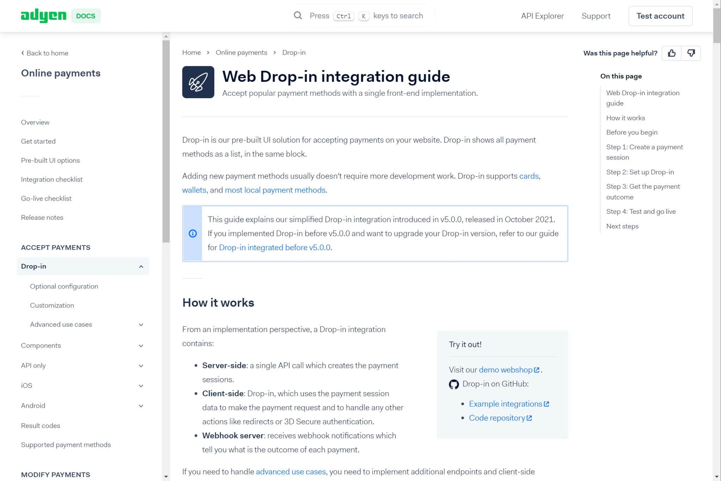Image resolution: width=721 pixels, height=481 pixels.
Task: Click the search magnifier icon
Action: pos(298,16)
